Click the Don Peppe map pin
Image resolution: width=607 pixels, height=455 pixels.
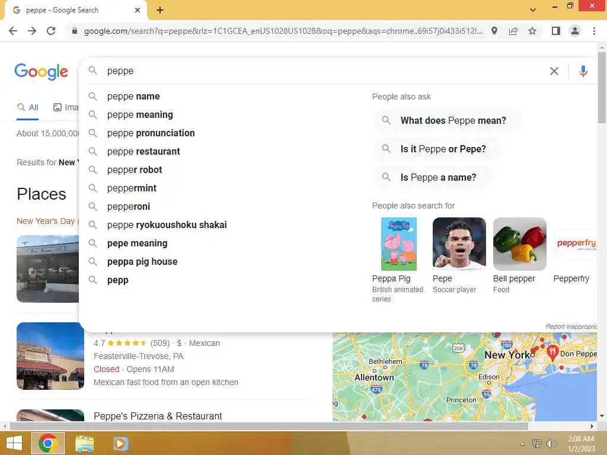coord(552,353)
